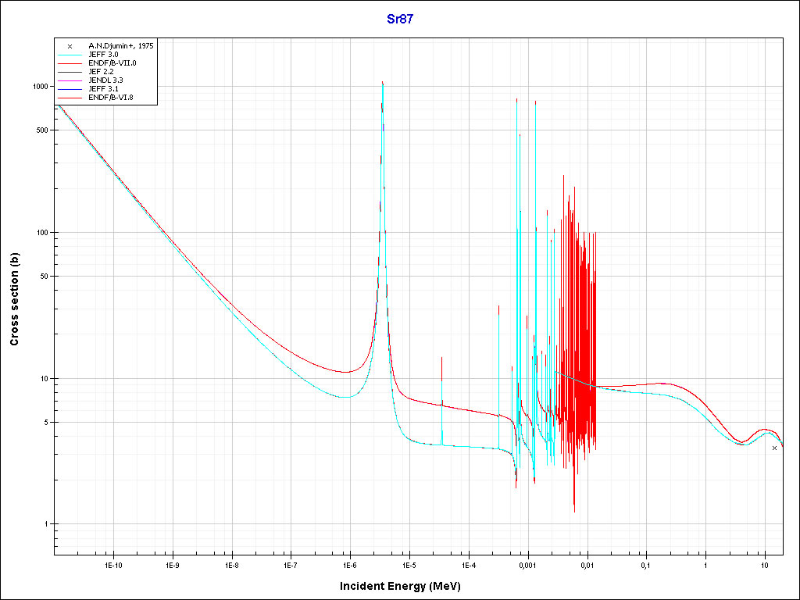
Task: Click the 500 y-axis tick label
Action: (x=43, y=130)
